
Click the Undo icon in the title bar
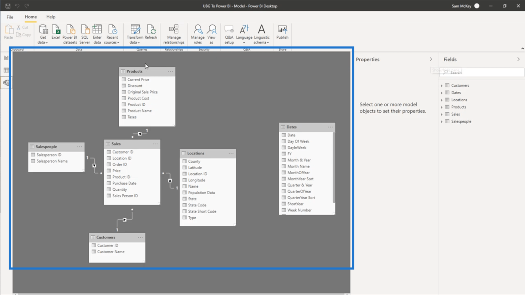point(17,6)
